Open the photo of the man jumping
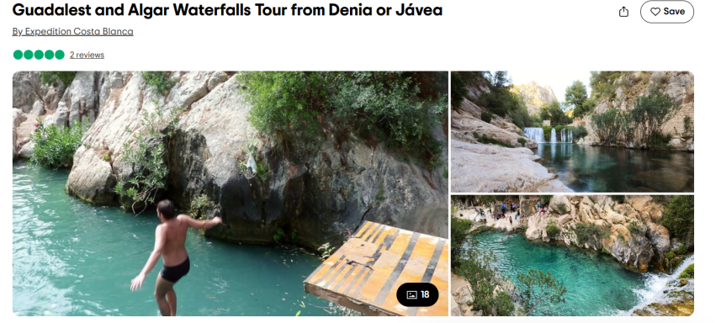This screenshot has height=323, width=721. click(x=230, y=193)
